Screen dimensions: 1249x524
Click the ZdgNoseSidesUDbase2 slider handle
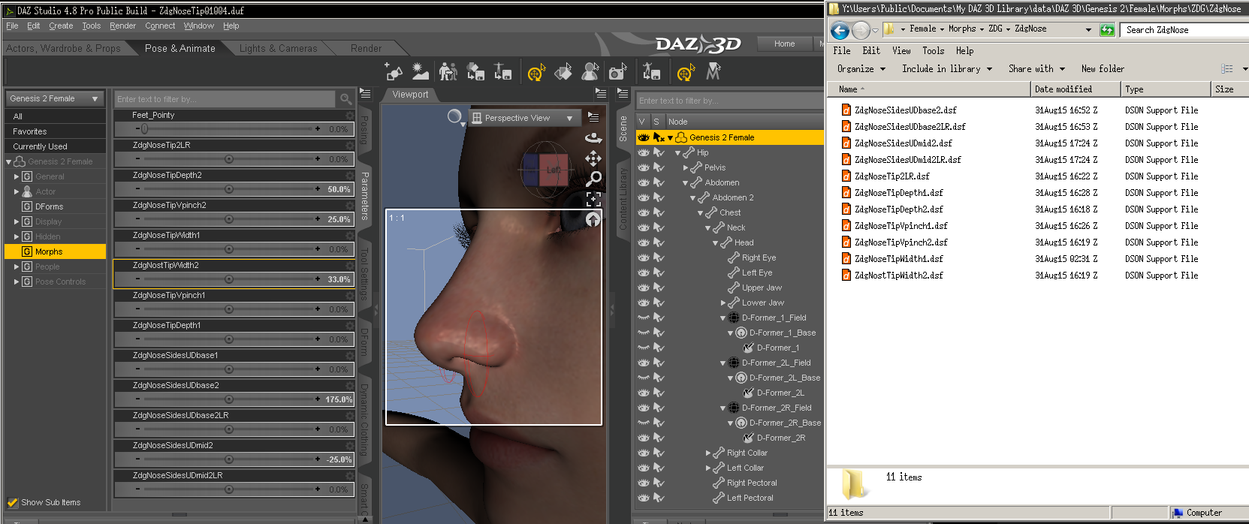(x=229, y=399)
